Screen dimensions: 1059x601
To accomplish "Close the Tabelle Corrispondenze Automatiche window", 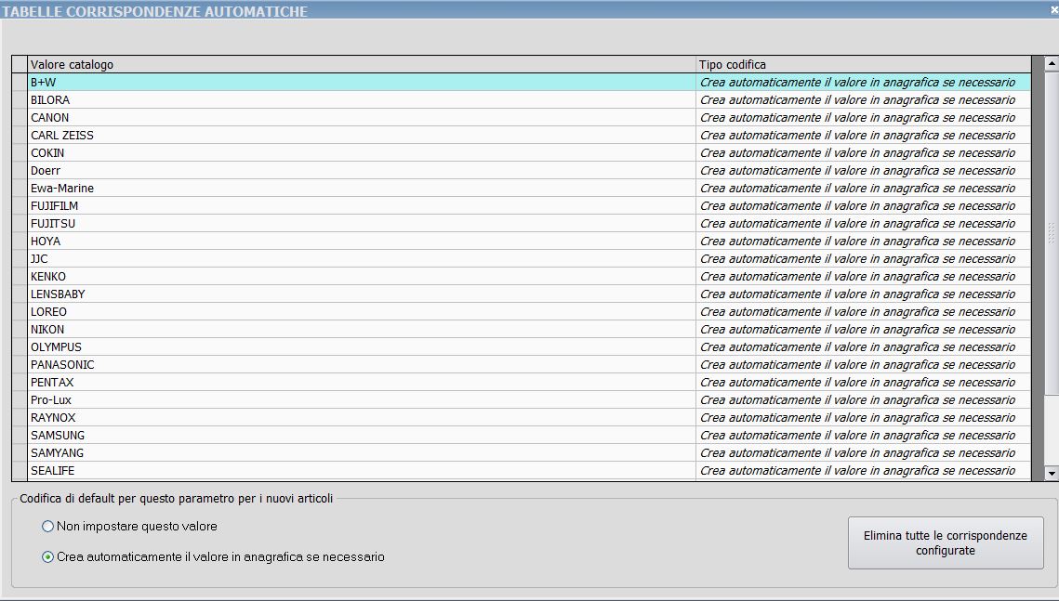I will [1054, 9].
